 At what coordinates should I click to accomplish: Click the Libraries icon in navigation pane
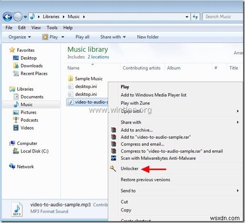(x=12, y=89)
